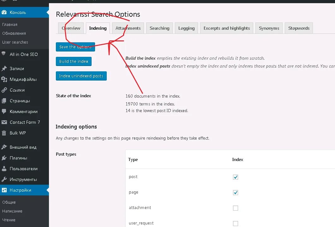Click the Ссылки chain link icon
The height and width of the screenshot is (227, 335).
tap(4, 90)
